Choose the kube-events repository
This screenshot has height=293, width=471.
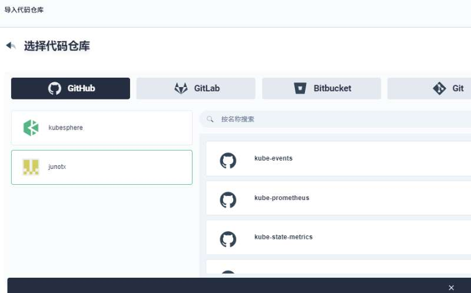339,158
